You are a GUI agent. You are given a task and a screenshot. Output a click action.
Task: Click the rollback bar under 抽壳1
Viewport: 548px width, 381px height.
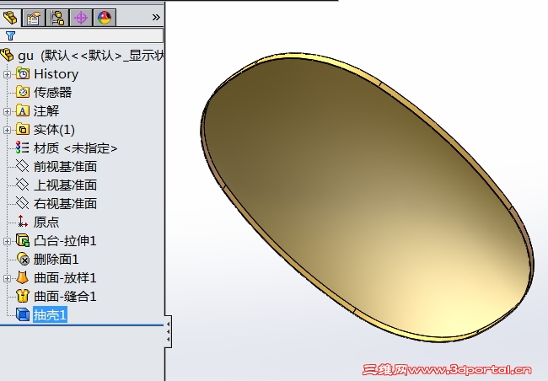point(82,325)
